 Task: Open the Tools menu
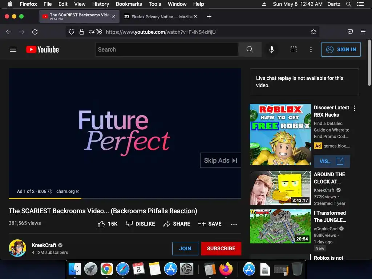coord(155,4)
